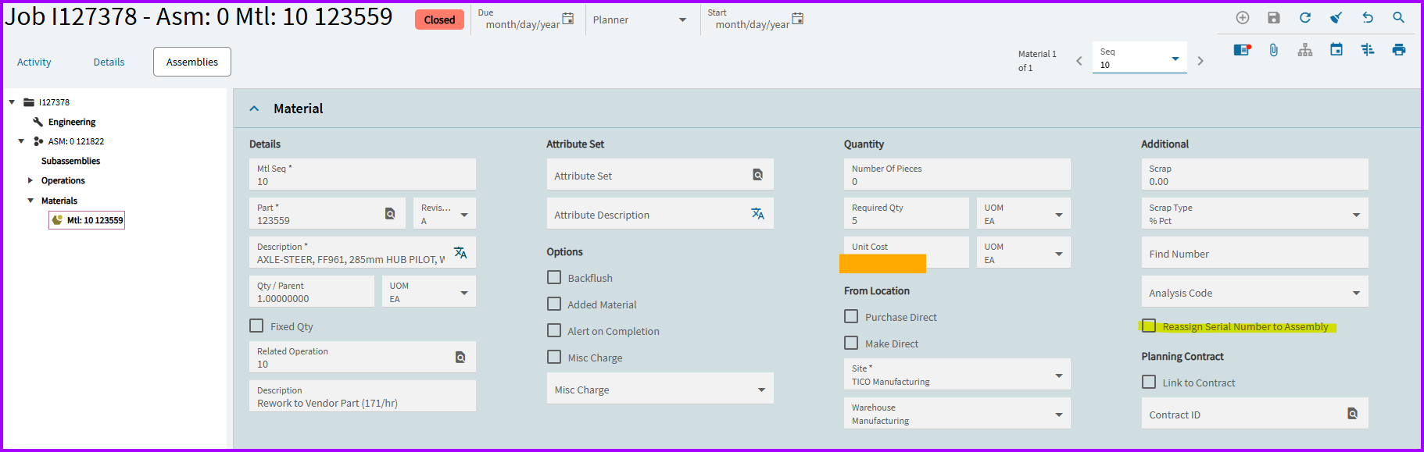Open the memo panel icon with red dot

tap(1243, 50)
